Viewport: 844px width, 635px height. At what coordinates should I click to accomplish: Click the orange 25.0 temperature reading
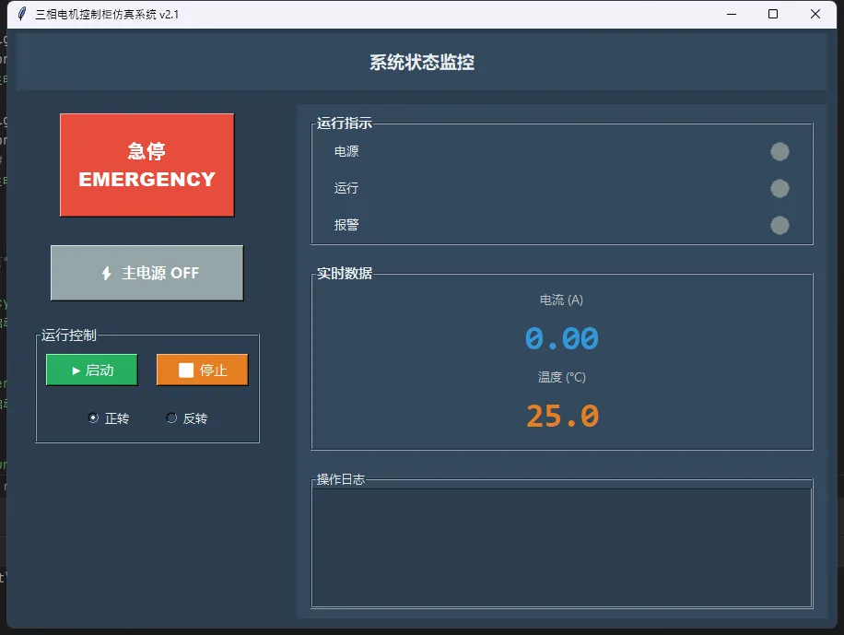[x=562, y=416]
